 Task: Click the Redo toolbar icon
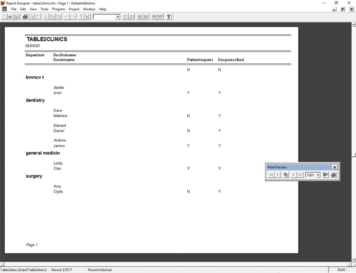[x=73, y=17]
